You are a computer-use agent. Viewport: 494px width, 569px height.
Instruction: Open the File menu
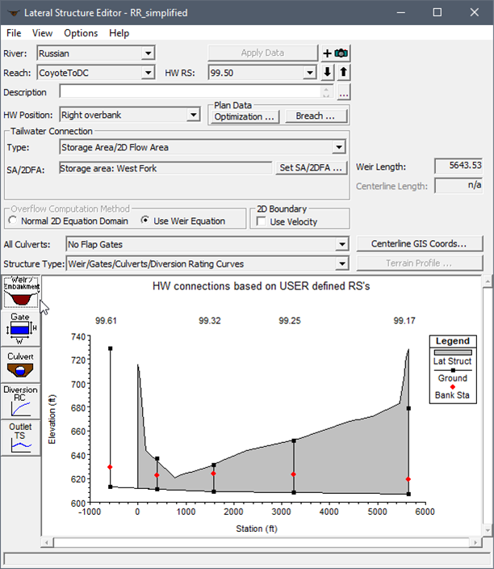click(x=14, y=33)
